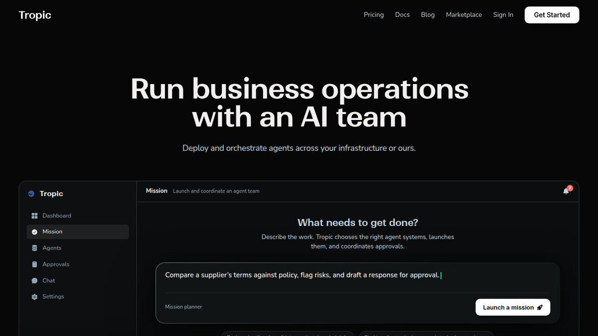The height and width of the screenshot is (336, 598).
Task: Click the 'Deploy and orchestrate agents' subtitle
Action: click(299, 148)
